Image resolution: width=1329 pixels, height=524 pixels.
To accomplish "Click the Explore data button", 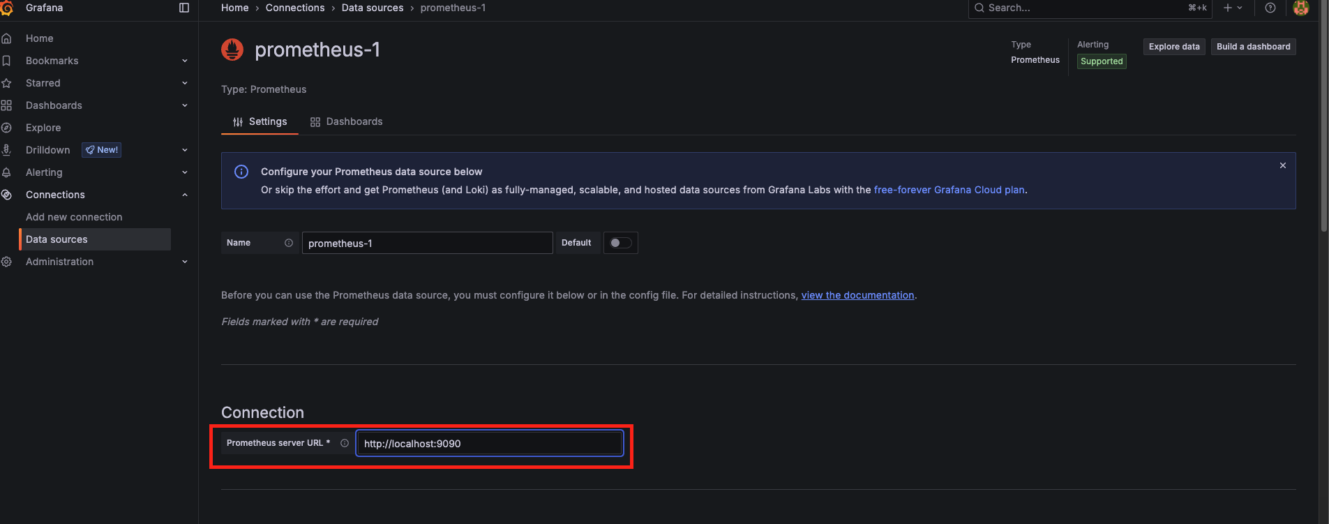I will click(x=1174, y=47).
